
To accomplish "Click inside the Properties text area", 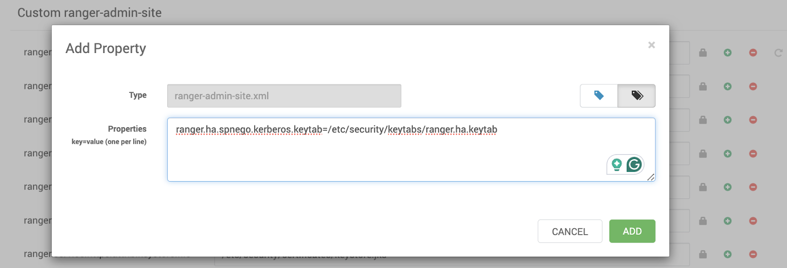I will tap(411, 150).
